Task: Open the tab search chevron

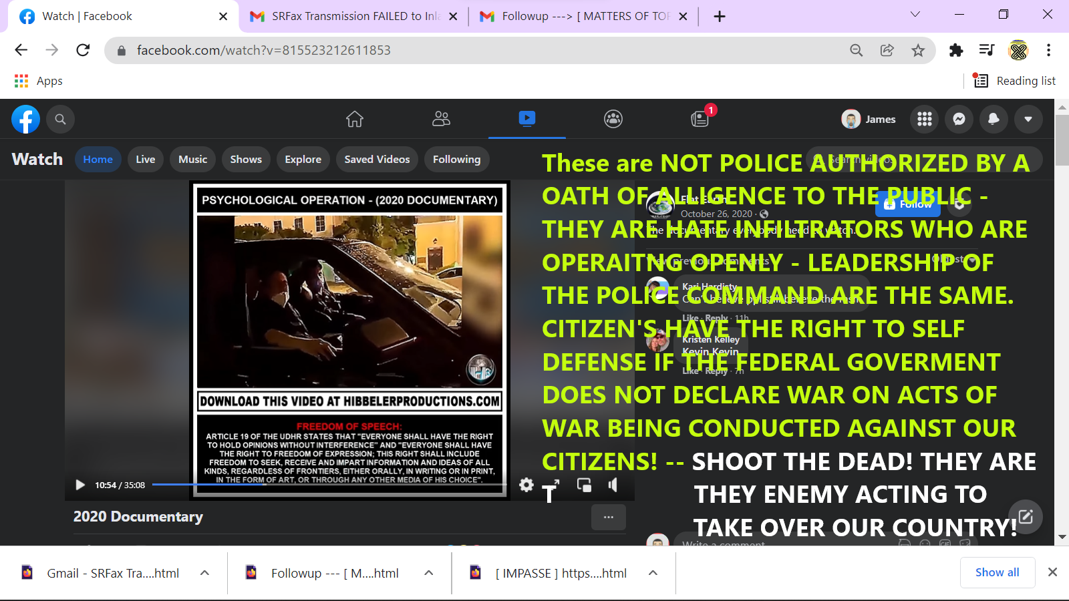Action: (x=915, y=14)
